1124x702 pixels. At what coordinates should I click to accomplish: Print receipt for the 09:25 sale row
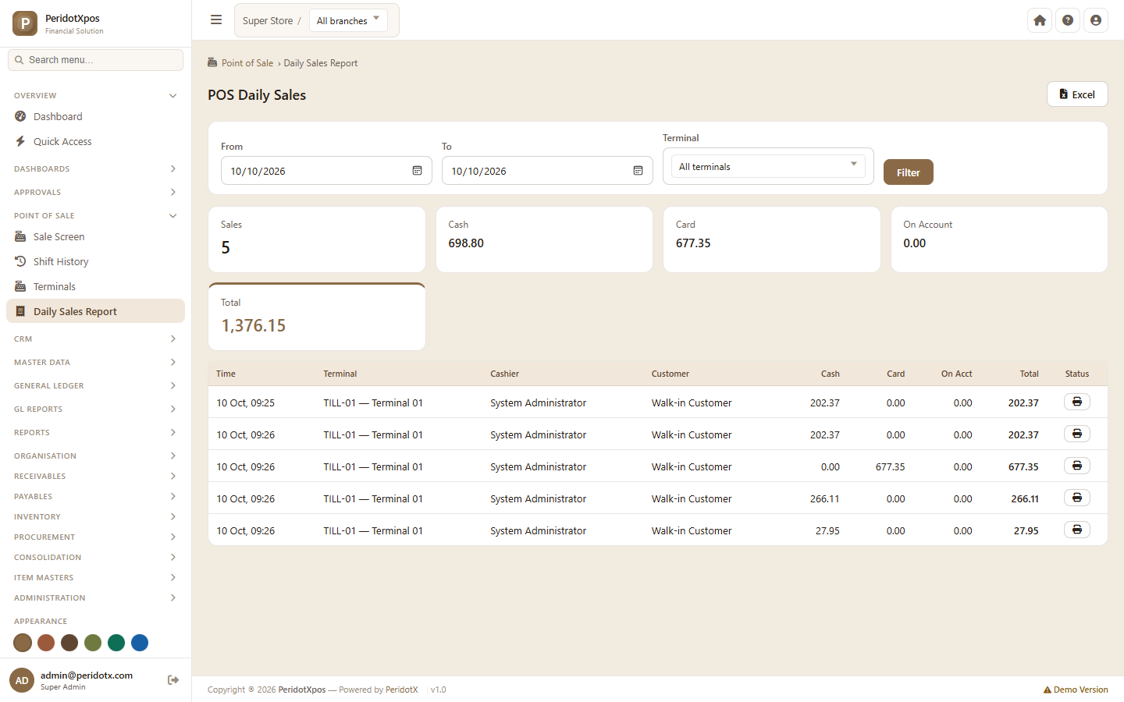coord(1077,402)
